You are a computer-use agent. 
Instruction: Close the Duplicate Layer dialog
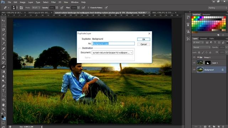[149, 33]
